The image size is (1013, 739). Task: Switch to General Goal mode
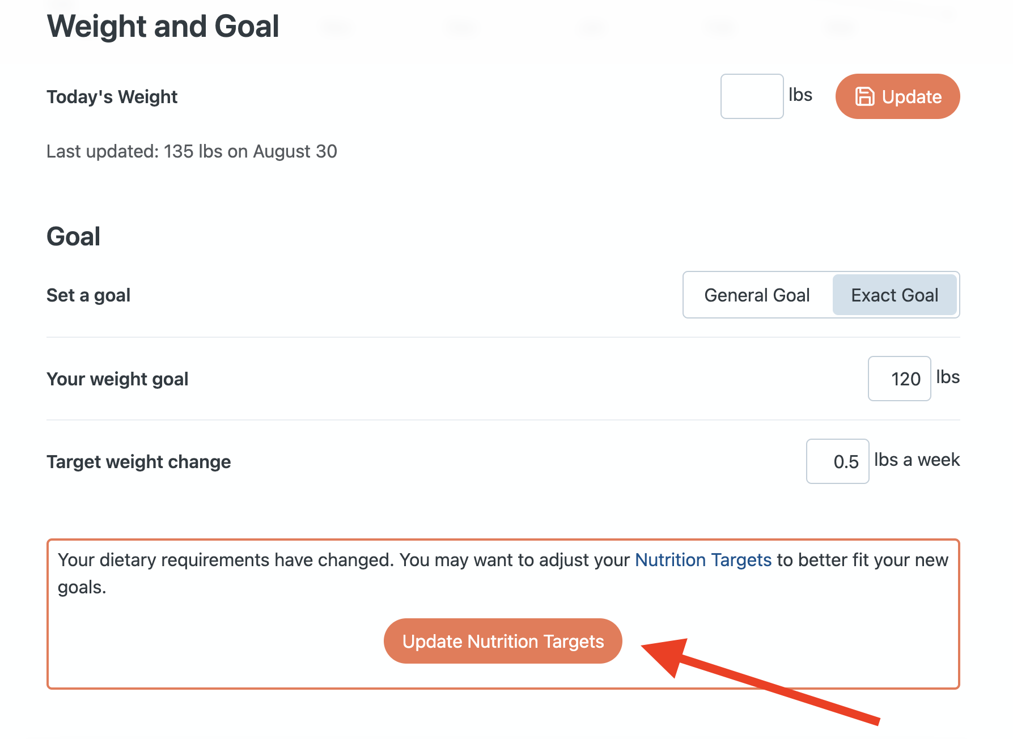(757, 295)
